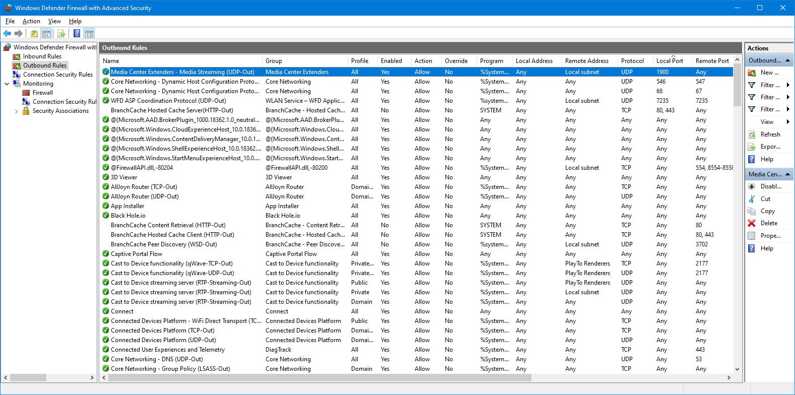Click the Connection Security Rules tree icon

coord(17,75)
